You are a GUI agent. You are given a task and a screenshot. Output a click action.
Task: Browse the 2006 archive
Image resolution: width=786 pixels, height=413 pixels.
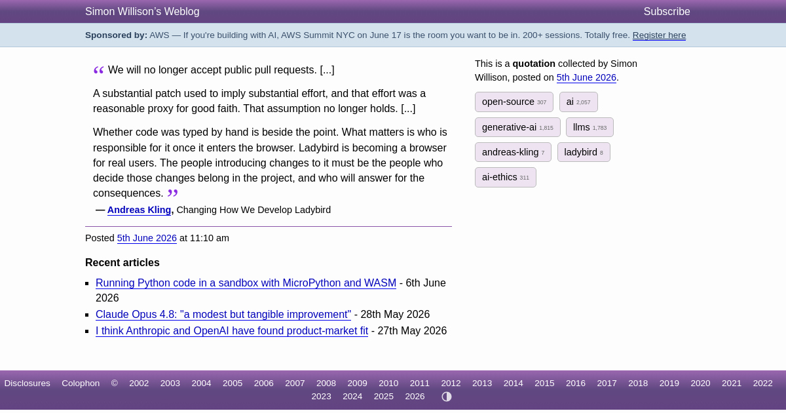pyautogui.click(x=264, y=383)
